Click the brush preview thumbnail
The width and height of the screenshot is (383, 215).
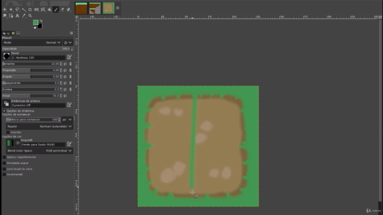pos(7,56)
